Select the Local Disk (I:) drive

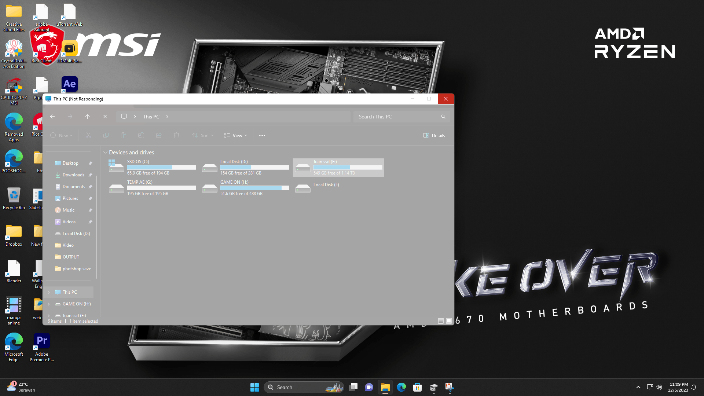click(x=338, y=188)
